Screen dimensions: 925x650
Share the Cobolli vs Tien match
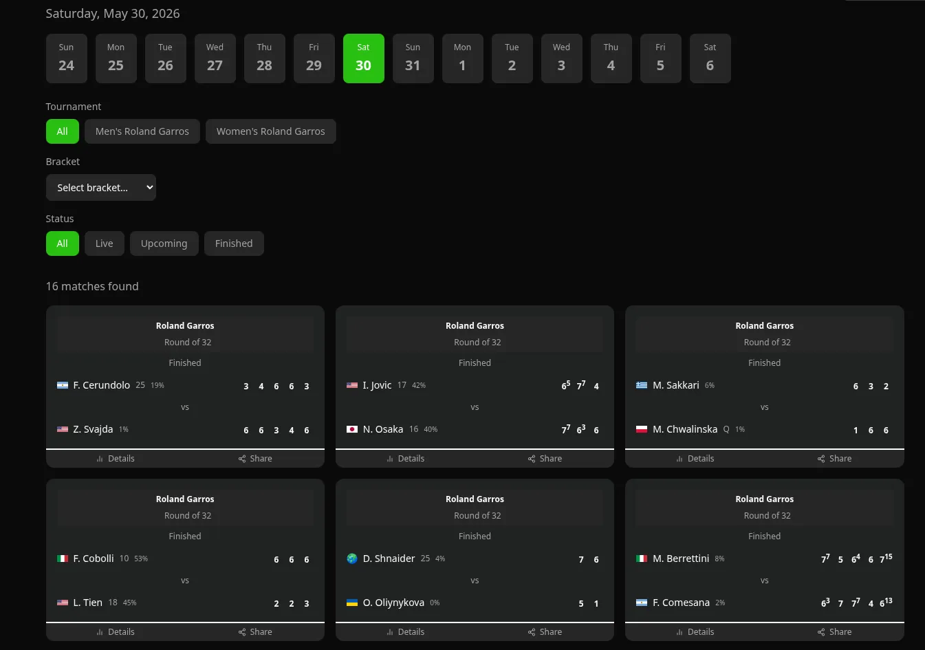click(x=255, y=632)
